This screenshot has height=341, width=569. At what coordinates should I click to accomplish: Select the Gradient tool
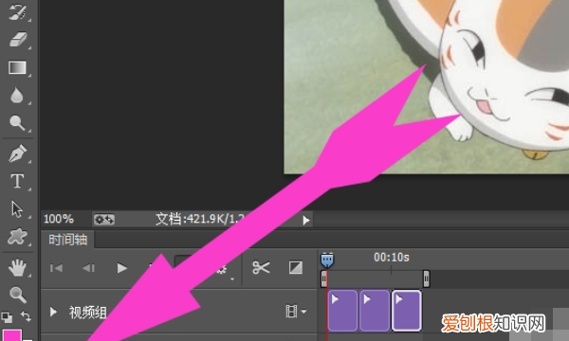[x=17, y=67]
